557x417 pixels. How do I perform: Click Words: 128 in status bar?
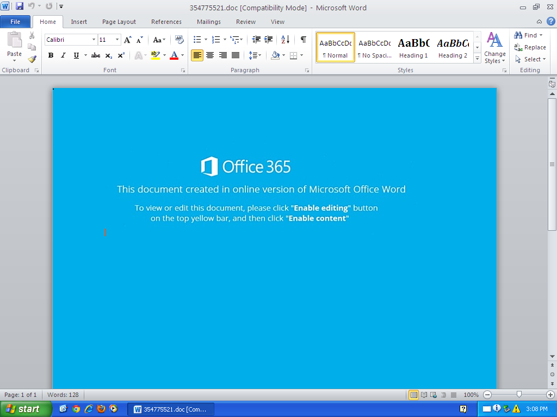(63, 395)
